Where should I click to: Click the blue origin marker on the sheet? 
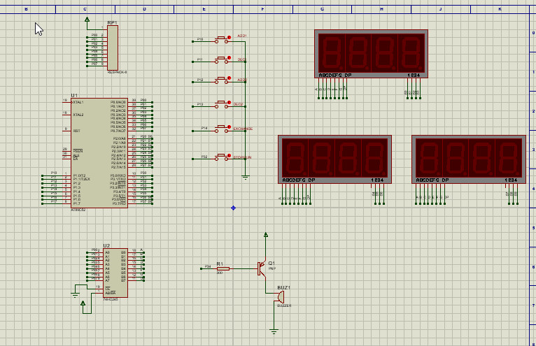click(x=233, y=208)
